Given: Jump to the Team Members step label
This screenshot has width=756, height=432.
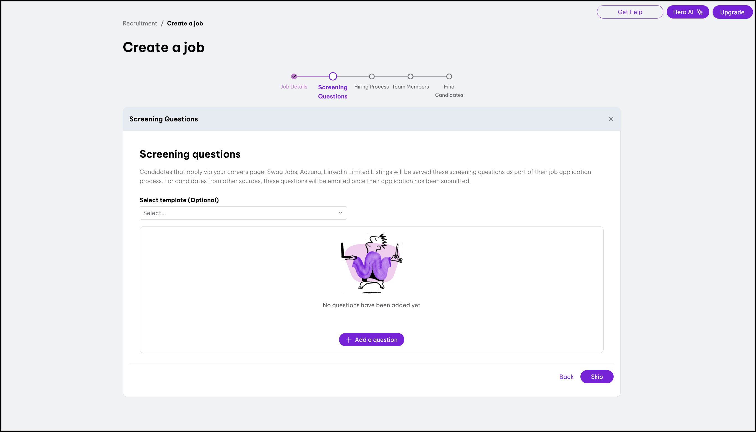Looking at the screenshot, I should (410, 87).
